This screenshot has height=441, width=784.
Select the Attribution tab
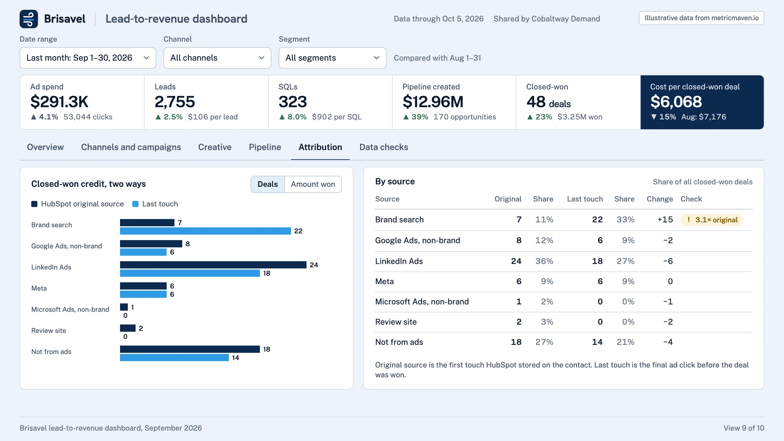tap(320, 147)
